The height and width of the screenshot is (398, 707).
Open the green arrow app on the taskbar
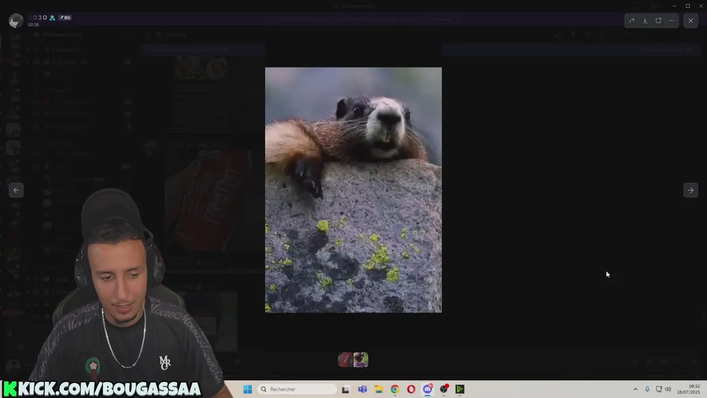point(460,389)
